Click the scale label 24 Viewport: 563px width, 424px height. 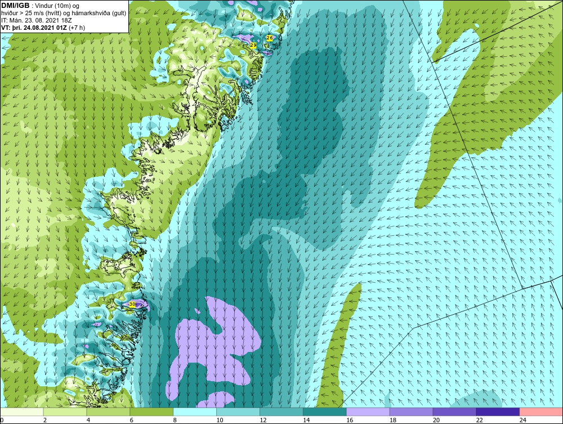[523, 420]
